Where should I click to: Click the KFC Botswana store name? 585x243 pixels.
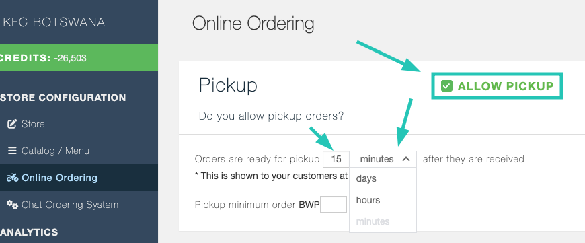[x=54, y=22]
